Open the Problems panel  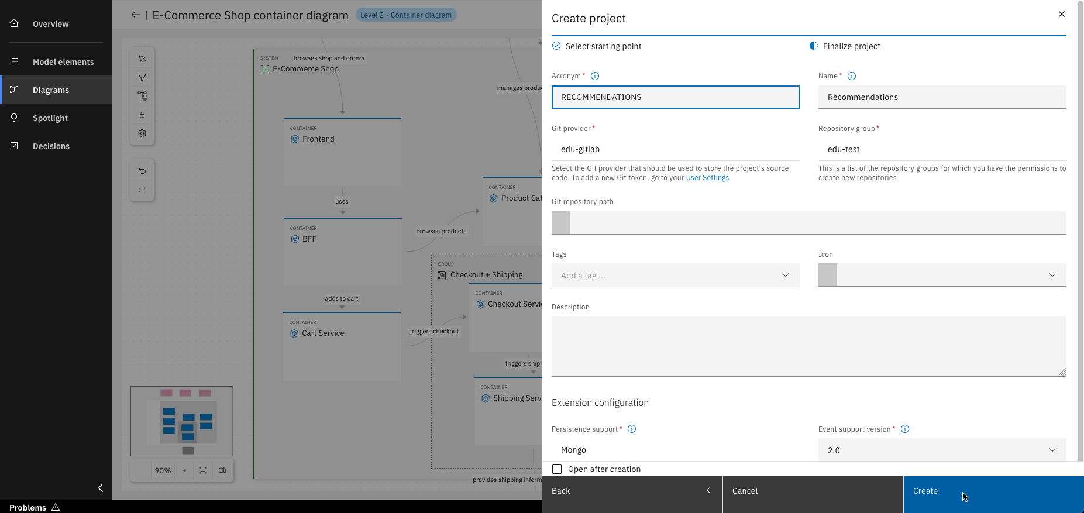click(x=35, y=507)
